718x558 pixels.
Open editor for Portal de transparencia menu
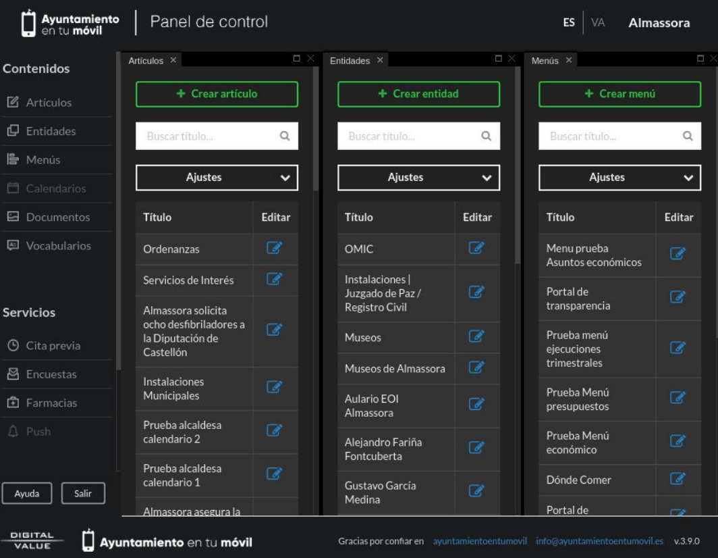point(678,297)
